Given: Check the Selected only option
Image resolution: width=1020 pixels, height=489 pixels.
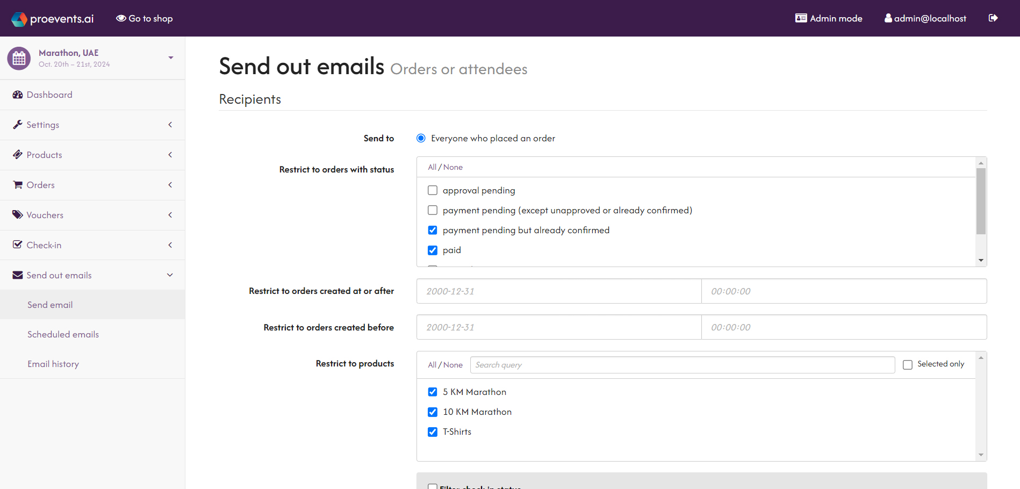Looking at the screenshot, I should pyautogui.click(x=908, y=364).
